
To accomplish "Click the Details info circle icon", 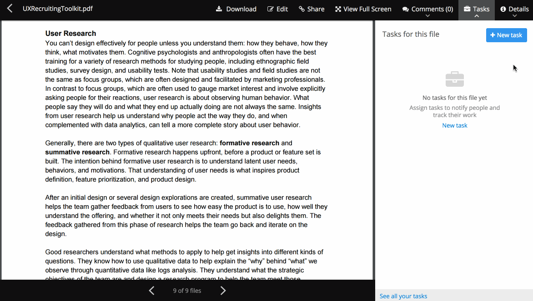I will 503,9.
